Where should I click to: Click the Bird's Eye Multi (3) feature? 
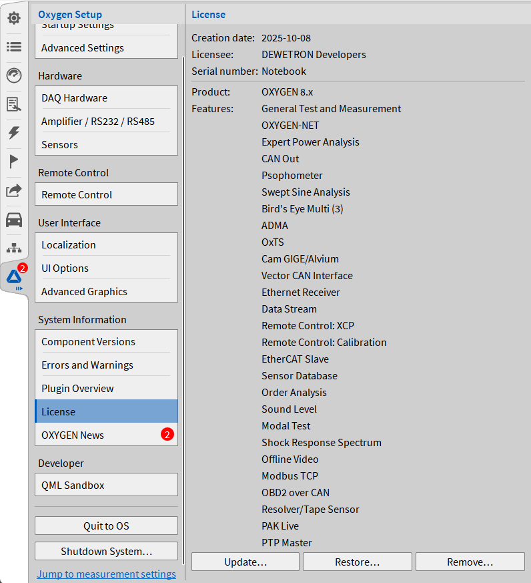302,209
